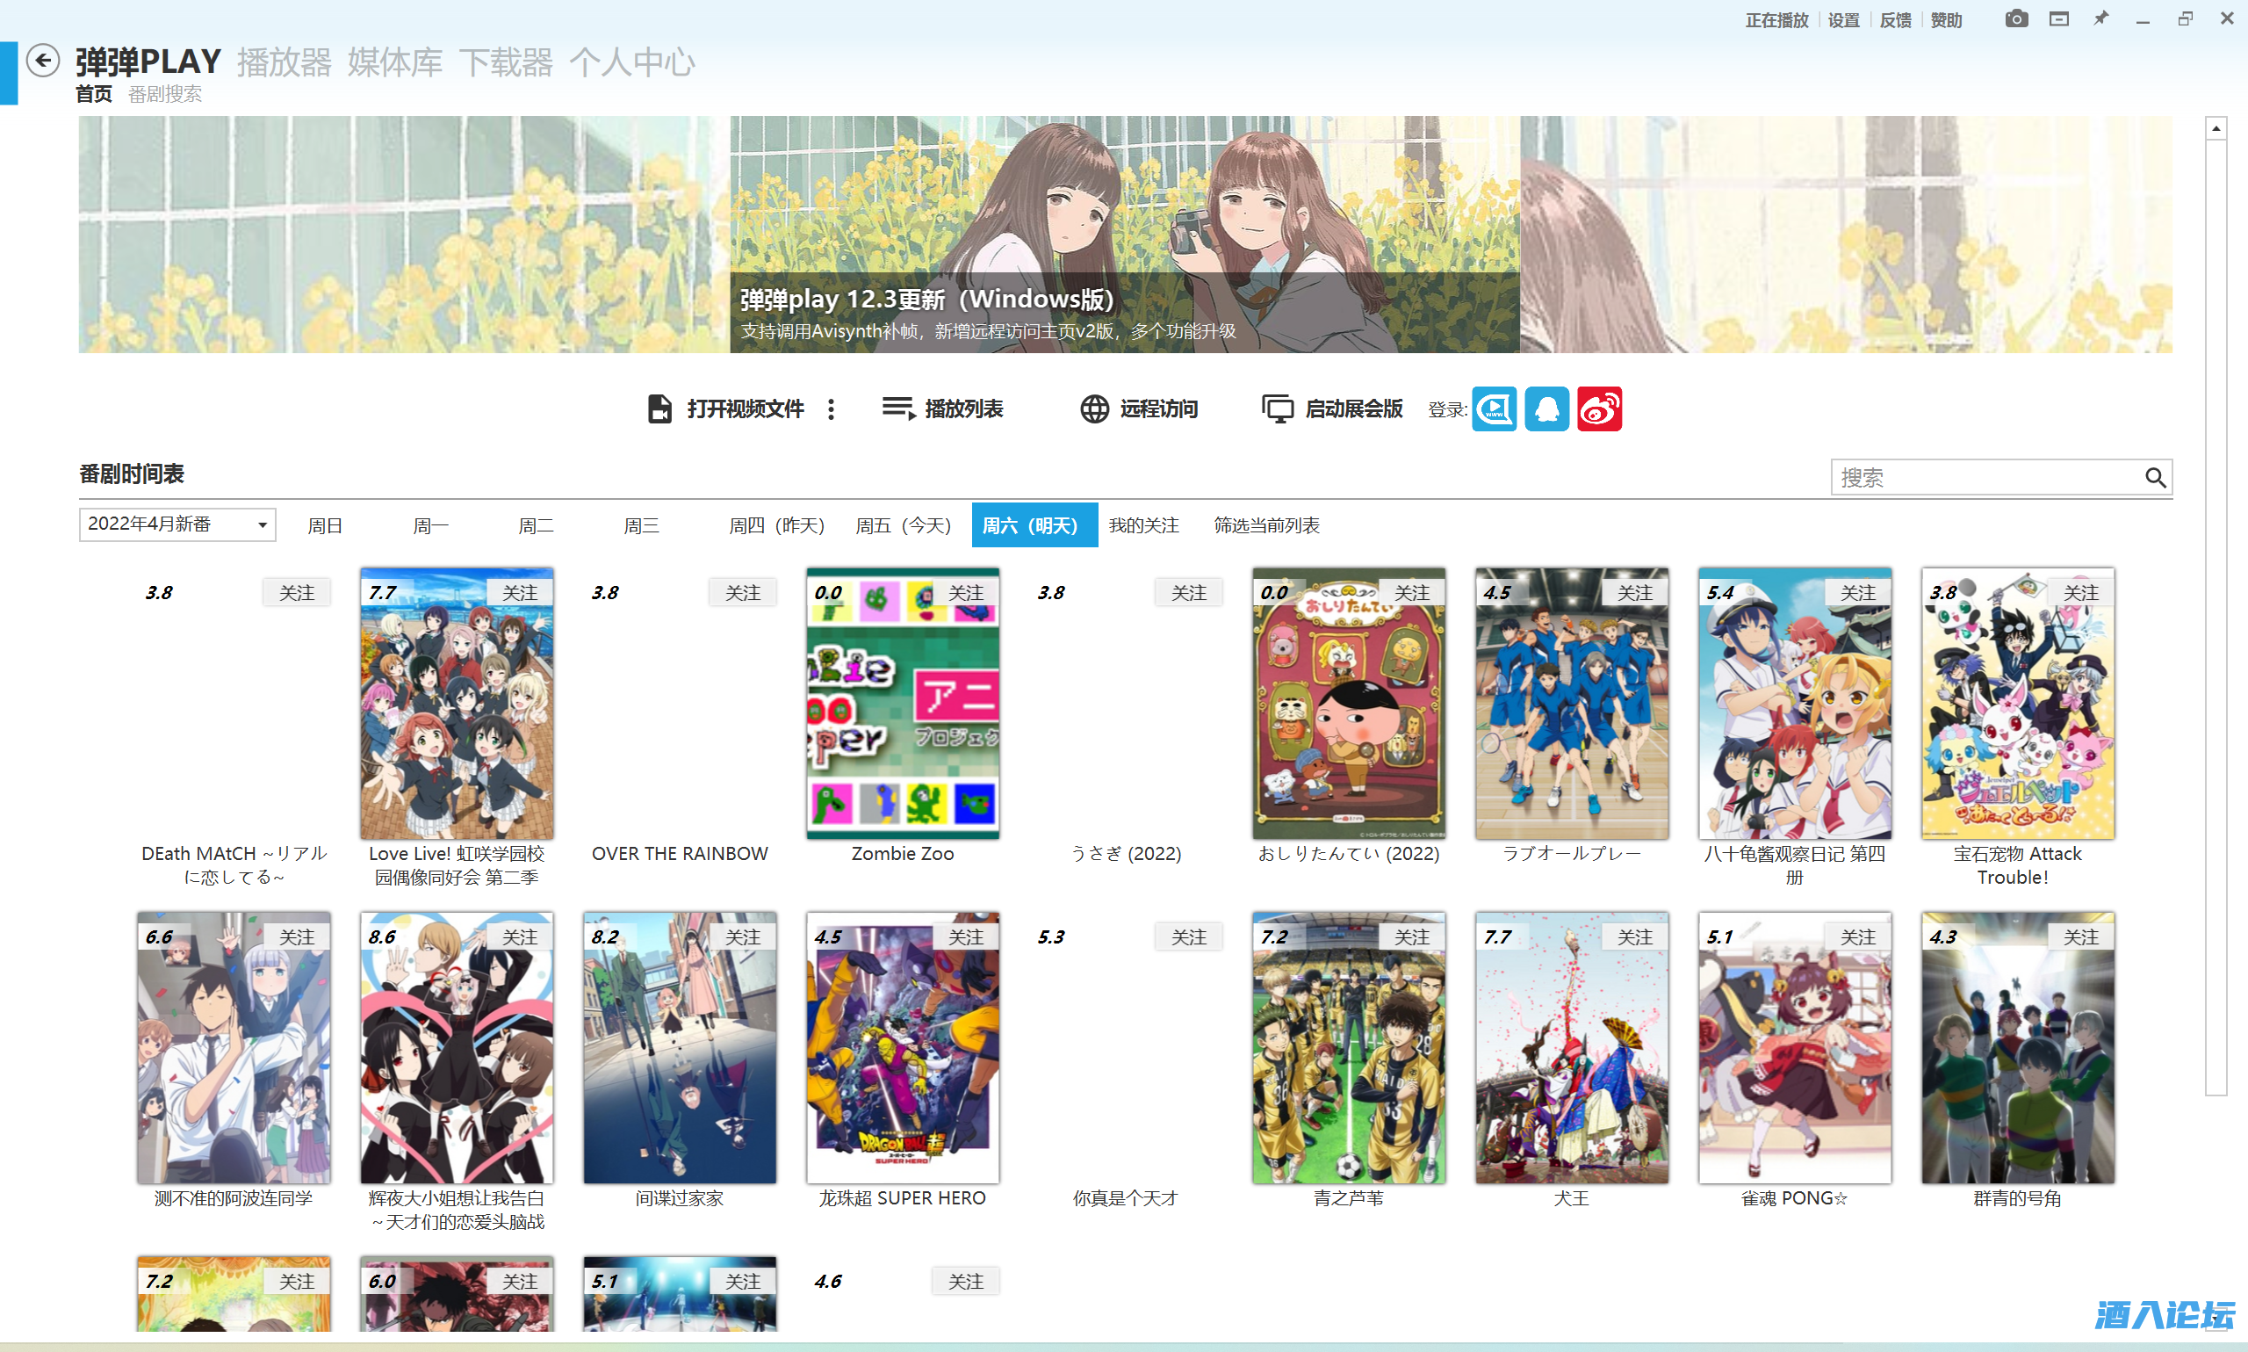Screen dimensions: 2248x1352
Task: Log in with the Weibo icon
Action: tap(1599, 409)
